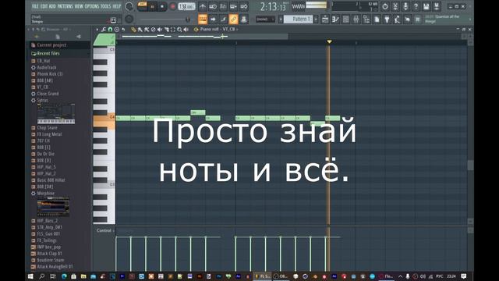The height and width of the screenshot is (281, 499).
Task: Open Current project in browser
Action: (51, 45)
